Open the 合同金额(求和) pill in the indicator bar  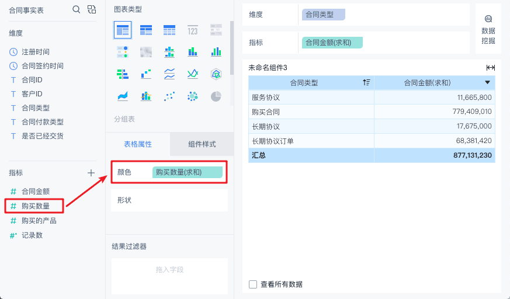point(332,43)
